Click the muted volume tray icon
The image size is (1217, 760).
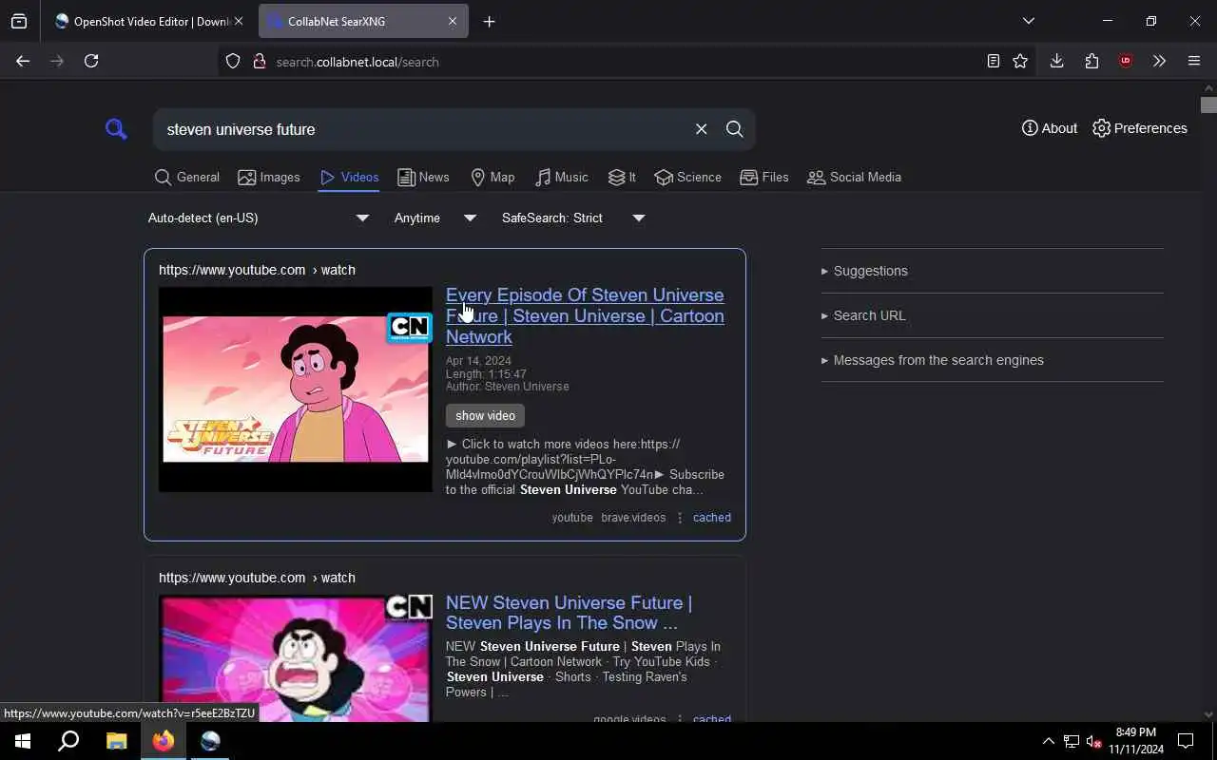point(1093,741)
